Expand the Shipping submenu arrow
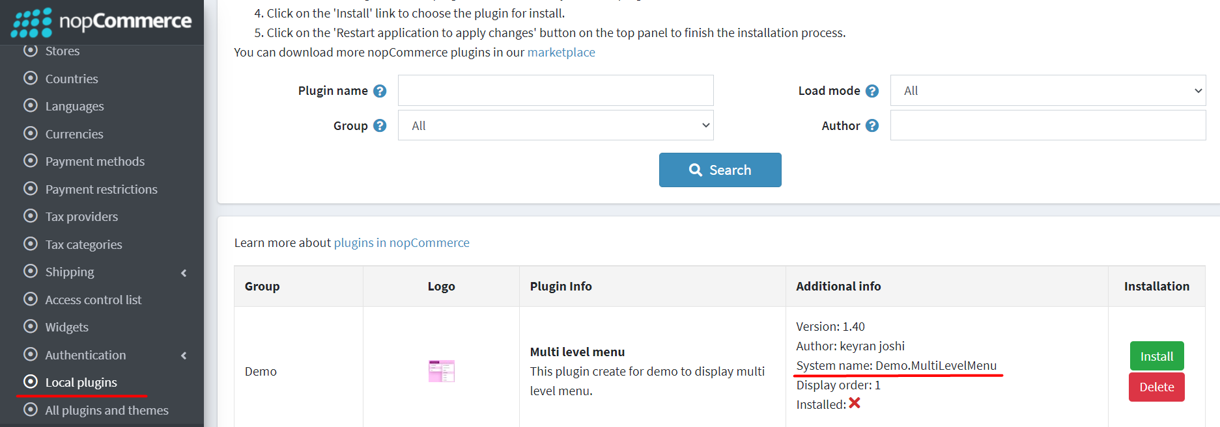 point(184,273)
